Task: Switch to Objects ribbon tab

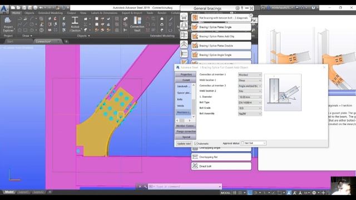Action: pos(29,13)
